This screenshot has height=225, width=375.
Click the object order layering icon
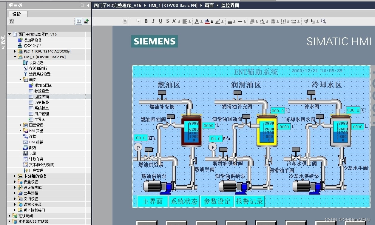pyautogui.click(x=252, y=21)
